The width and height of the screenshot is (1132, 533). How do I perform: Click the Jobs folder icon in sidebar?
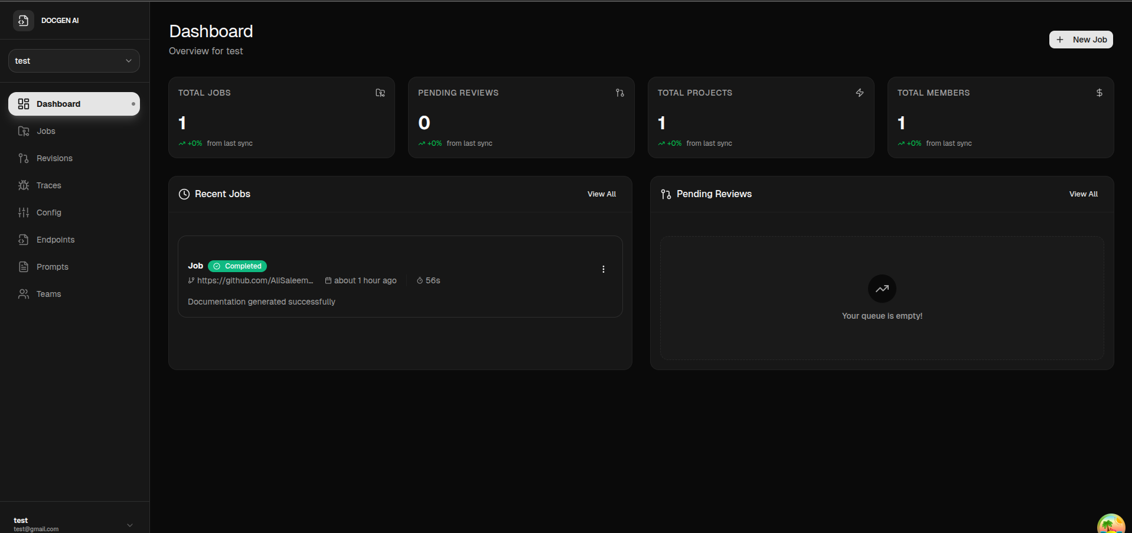point(24,131)
